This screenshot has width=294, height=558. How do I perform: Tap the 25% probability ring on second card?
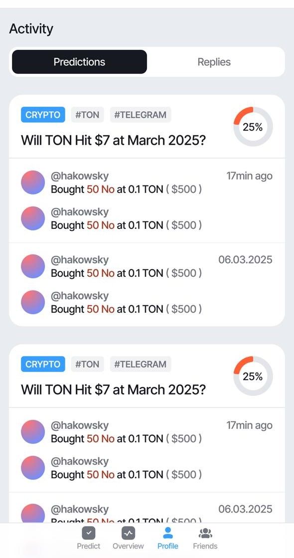coord(252,376)
